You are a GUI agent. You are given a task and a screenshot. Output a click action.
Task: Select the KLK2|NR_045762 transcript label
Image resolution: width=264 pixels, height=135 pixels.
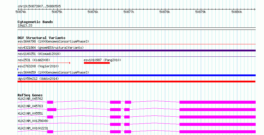30,99
